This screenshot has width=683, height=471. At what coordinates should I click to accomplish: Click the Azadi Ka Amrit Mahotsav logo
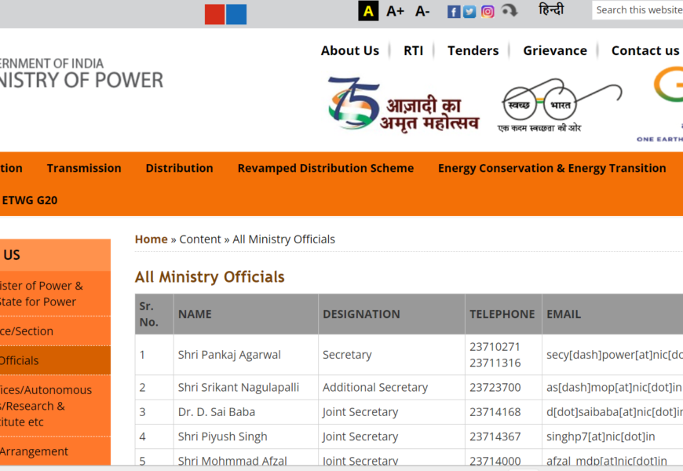point(404,104)
